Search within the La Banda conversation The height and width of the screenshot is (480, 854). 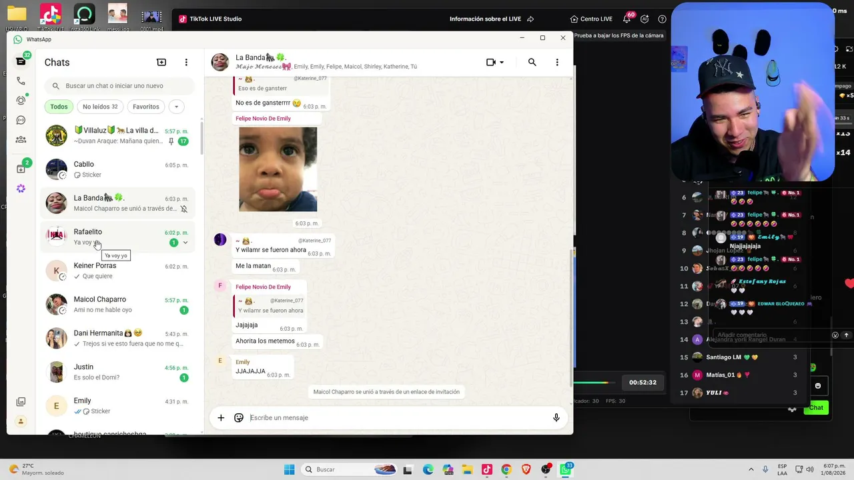532,62
